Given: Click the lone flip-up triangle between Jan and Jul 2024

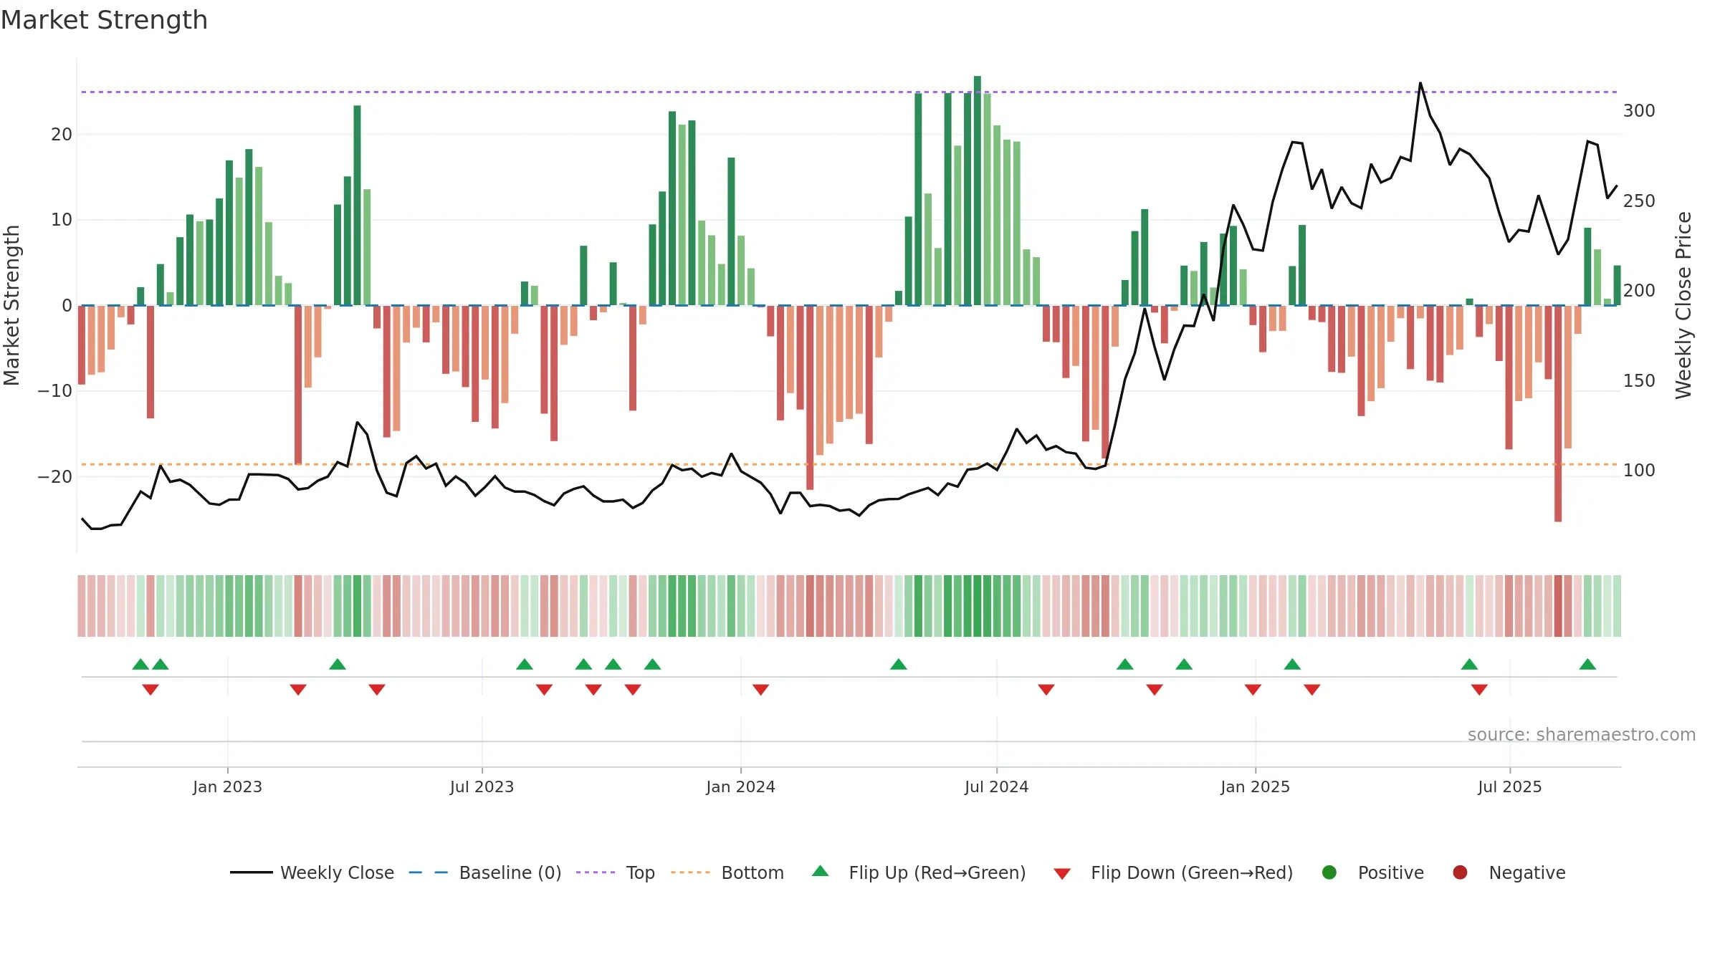Looking at the screenshot, I should pyautogui.click(x=899, y=664).
